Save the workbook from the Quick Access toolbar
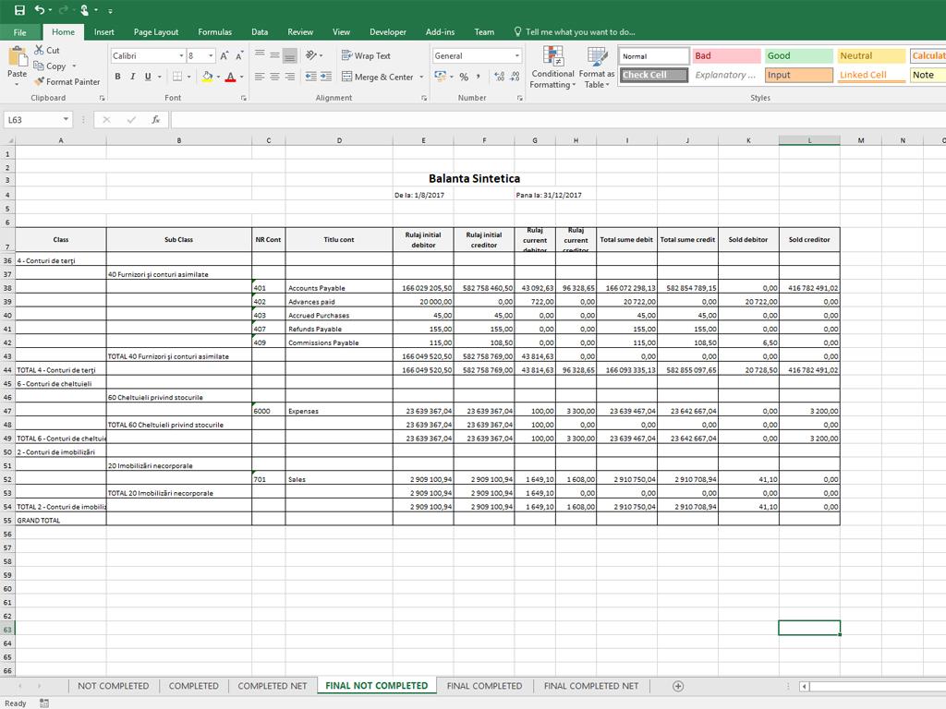Viewport: 946px width, 709px height. click(x=20, y=9)
